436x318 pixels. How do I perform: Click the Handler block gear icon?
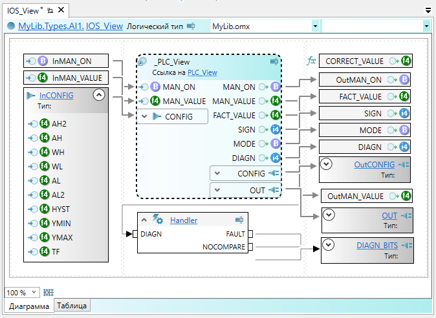157,220
